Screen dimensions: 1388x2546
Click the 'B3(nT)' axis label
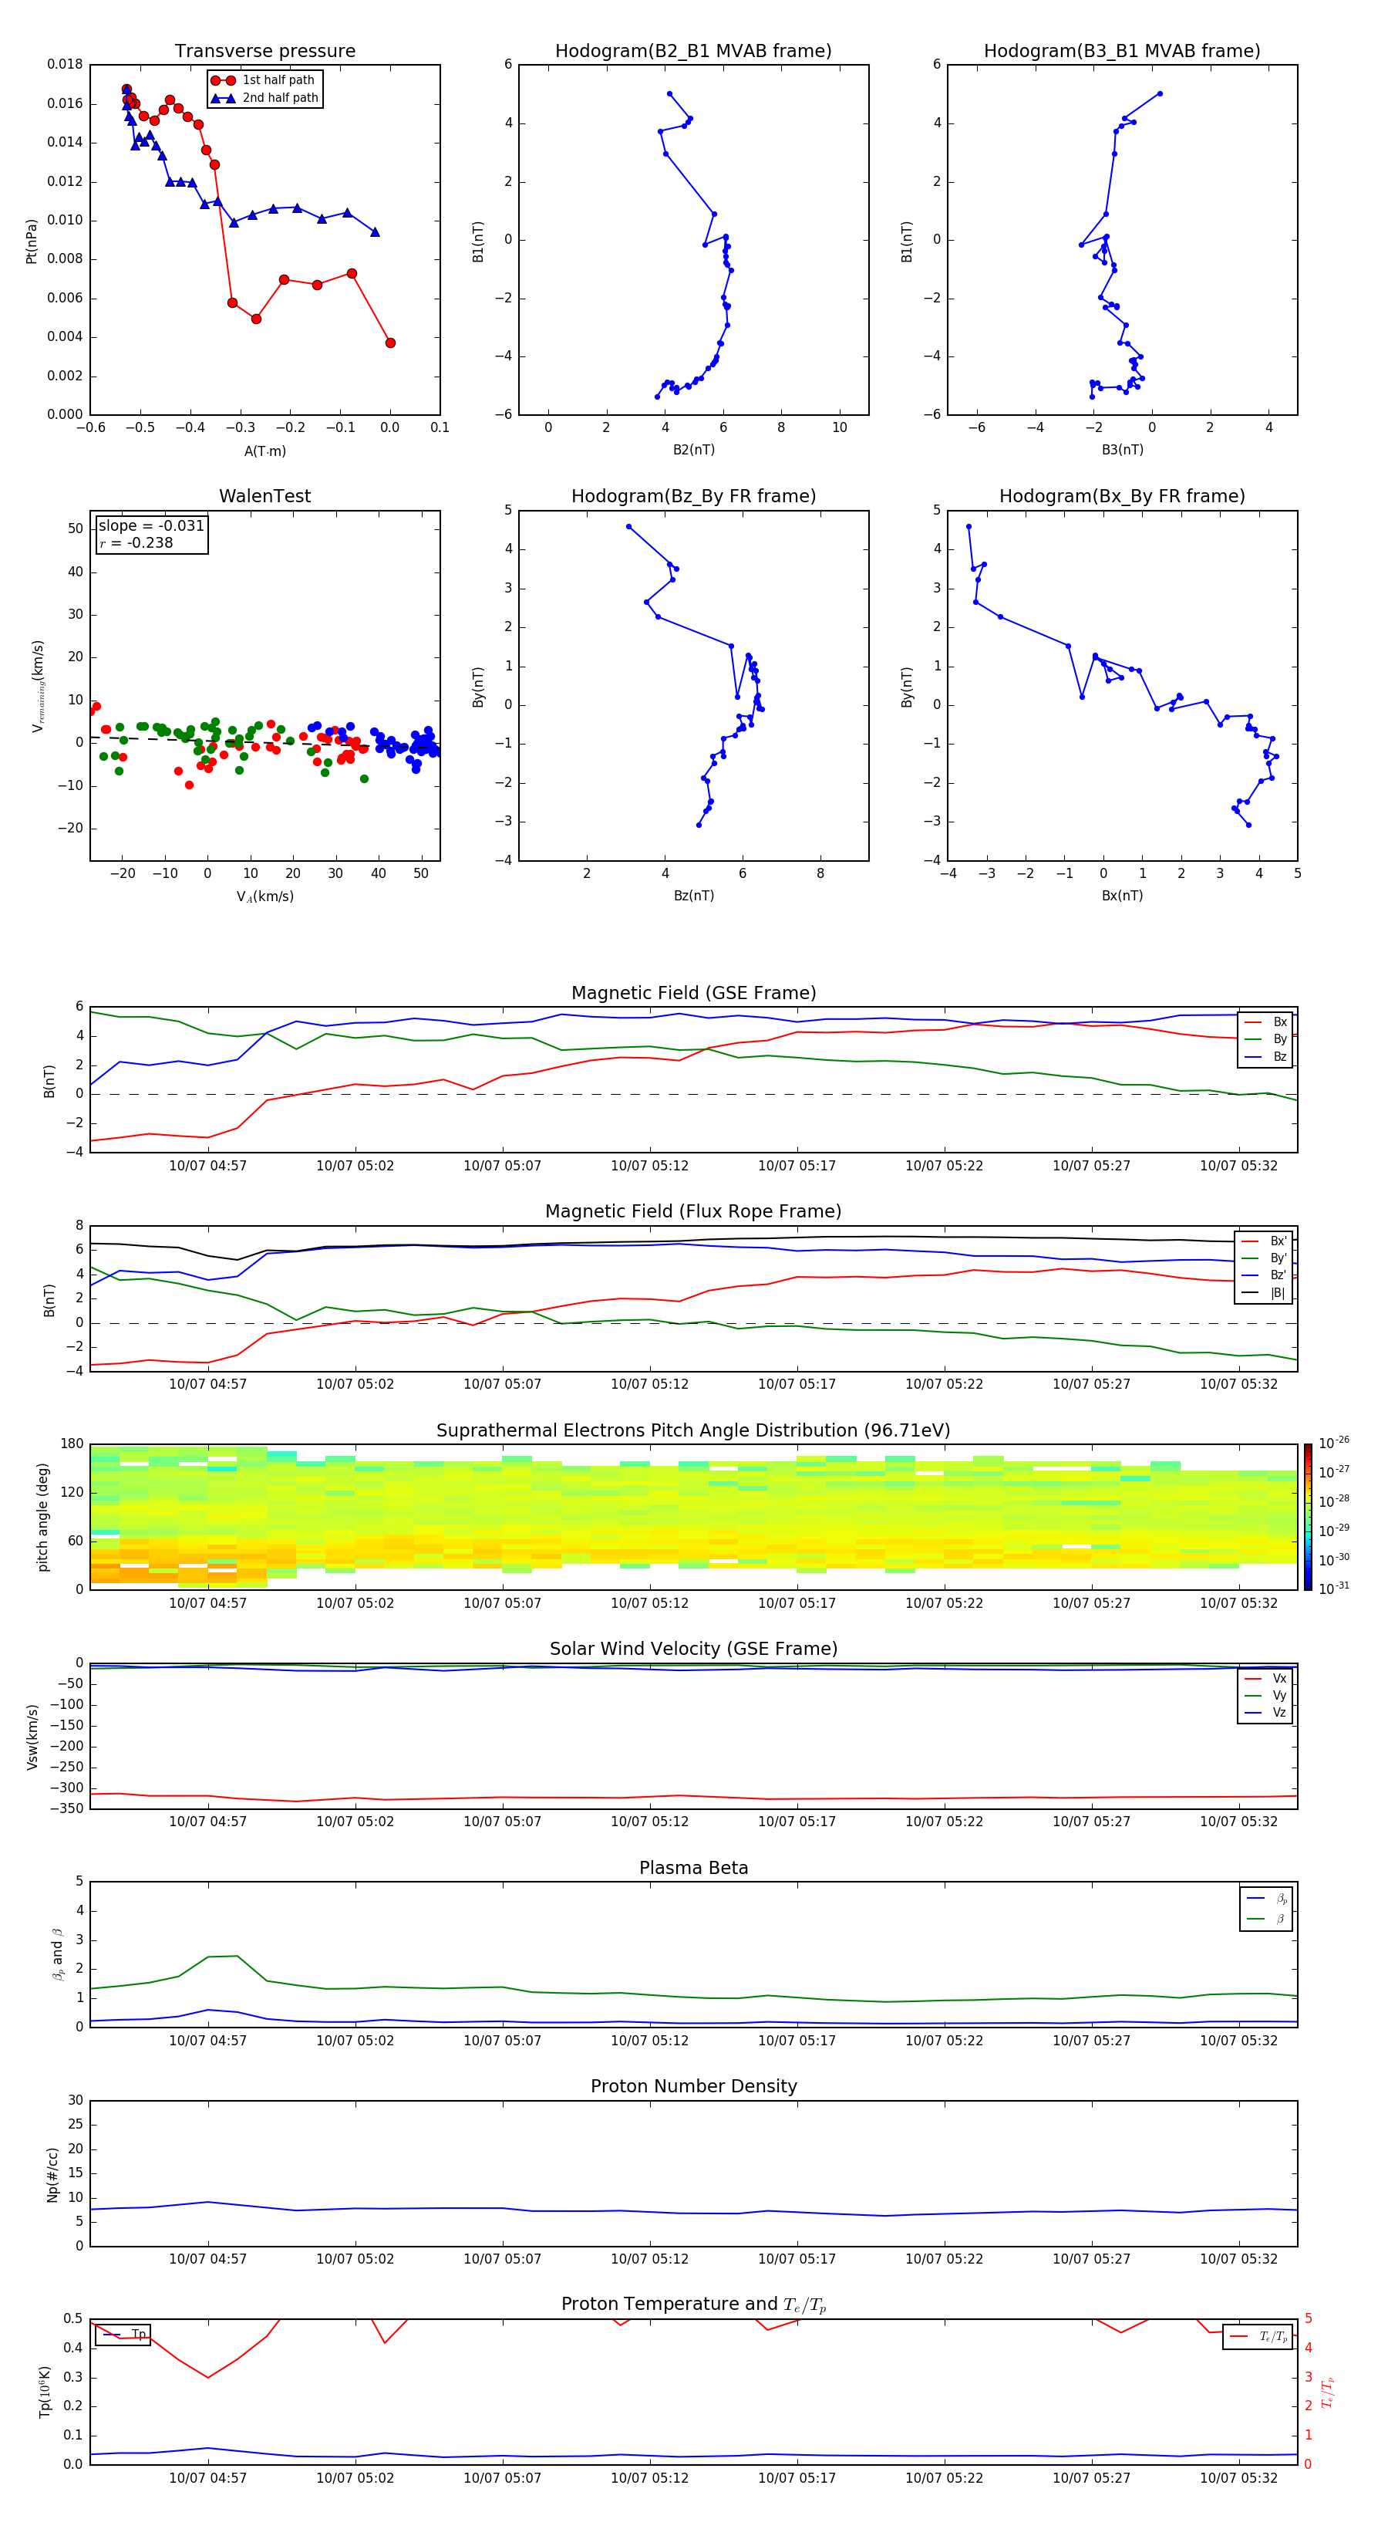coord(1122,450)
